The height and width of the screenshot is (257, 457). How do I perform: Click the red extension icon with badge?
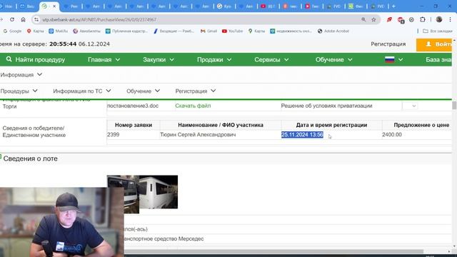(401, 20)
